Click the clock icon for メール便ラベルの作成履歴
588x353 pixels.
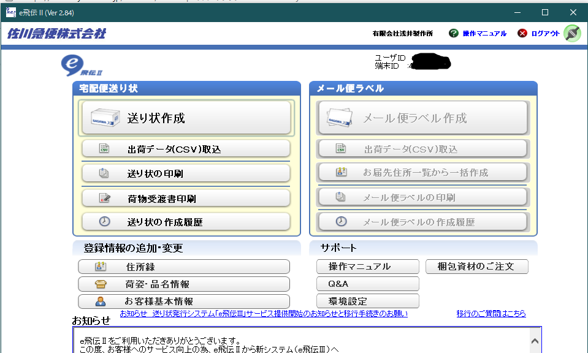342,221
